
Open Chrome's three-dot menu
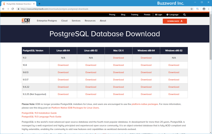point(209,9)
